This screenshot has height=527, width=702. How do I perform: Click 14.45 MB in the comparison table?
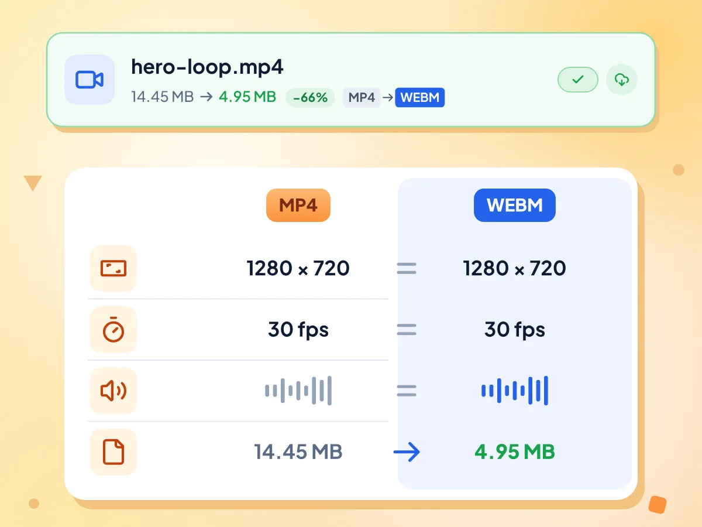click(x=298, y=452)
